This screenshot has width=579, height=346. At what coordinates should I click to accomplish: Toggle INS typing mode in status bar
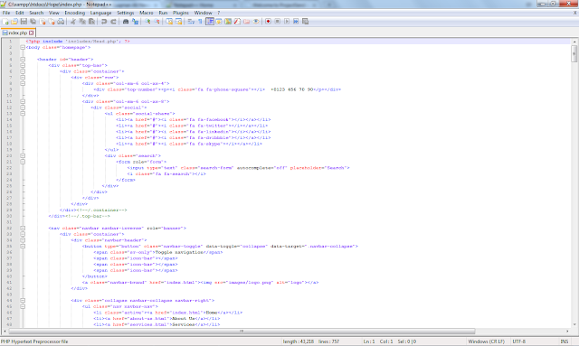click(x=565, y=341)
